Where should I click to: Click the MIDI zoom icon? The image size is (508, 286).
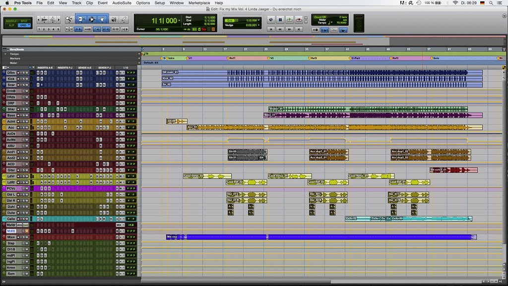(x=53, y=19)
